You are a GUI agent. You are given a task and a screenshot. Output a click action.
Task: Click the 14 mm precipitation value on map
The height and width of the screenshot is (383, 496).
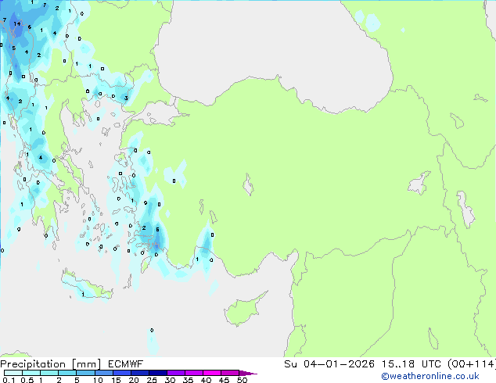[x=17, y=24]
